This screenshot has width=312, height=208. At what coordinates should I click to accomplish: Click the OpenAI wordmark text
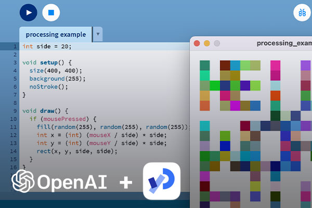click(x=72, y=182)
